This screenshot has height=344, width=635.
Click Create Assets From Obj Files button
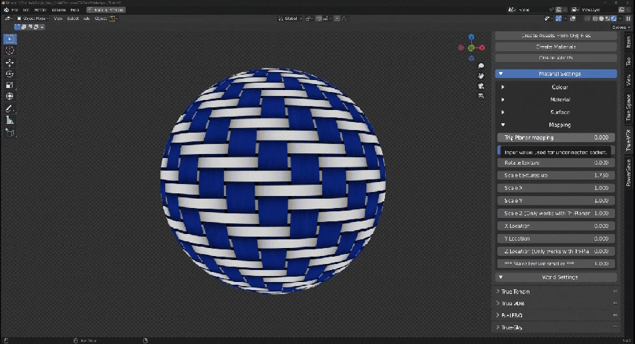click(555, 35)
